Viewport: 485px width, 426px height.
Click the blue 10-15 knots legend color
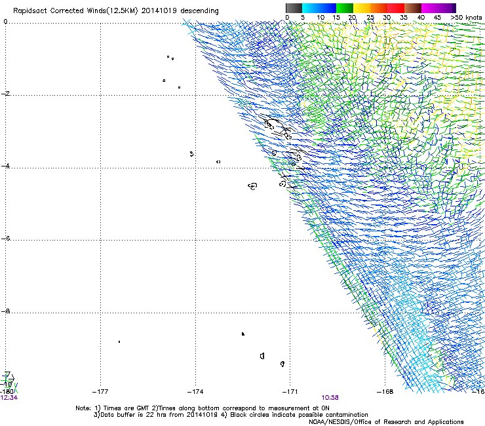[328, 8]
